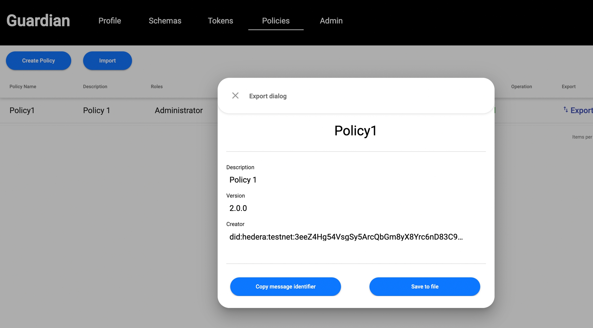Image resolution: width=593 pixels, height=328 pixels.
Task: Go to the Tokens tab
Action: tap(220, 21)
